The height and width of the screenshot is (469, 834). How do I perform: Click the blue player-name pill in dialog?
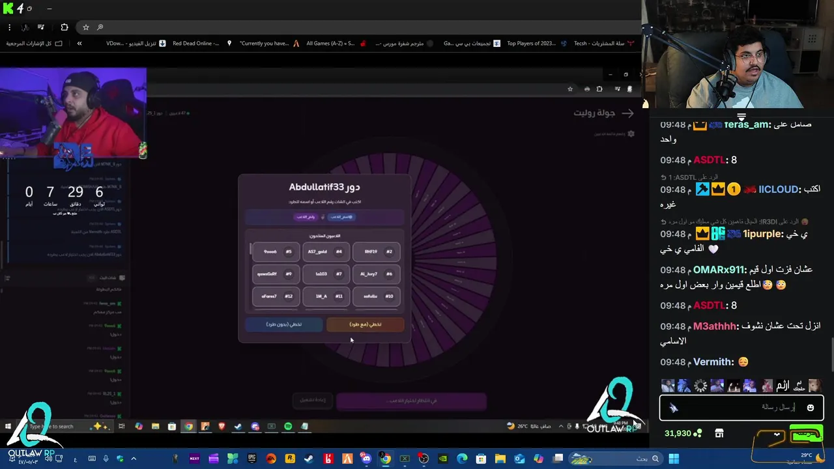(x=343, y=217)
